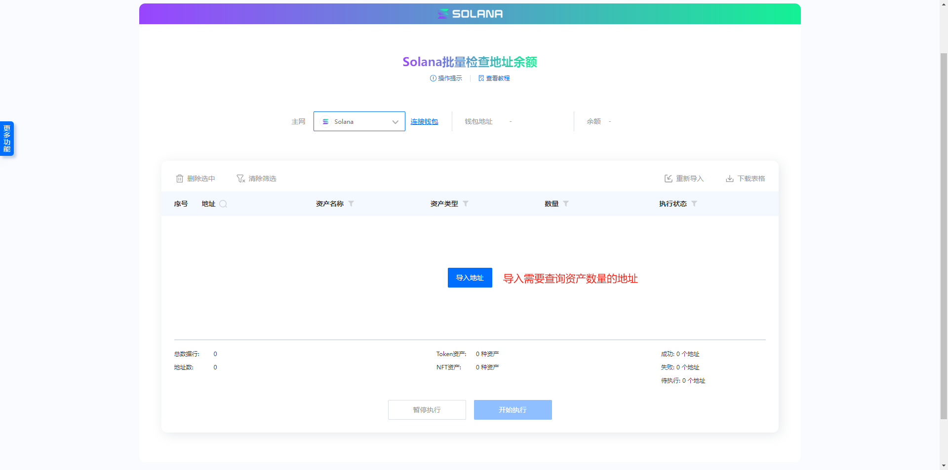This screenshot has width=948, height=470.
Task: Click the 余额 label
Action: pyautogui.click(x=593, y=121)
